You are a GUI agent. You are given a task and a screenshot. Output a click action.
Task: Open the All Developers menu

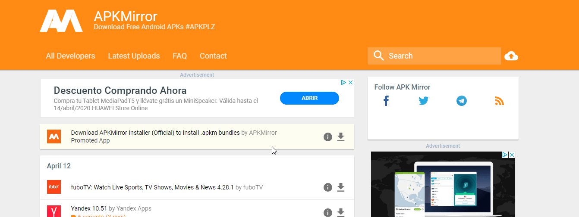coord(70,56)
